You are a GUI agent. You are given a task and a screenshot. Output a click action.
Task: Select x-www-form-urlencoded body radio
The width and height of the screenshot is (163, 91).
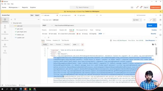tap(59, 34)
